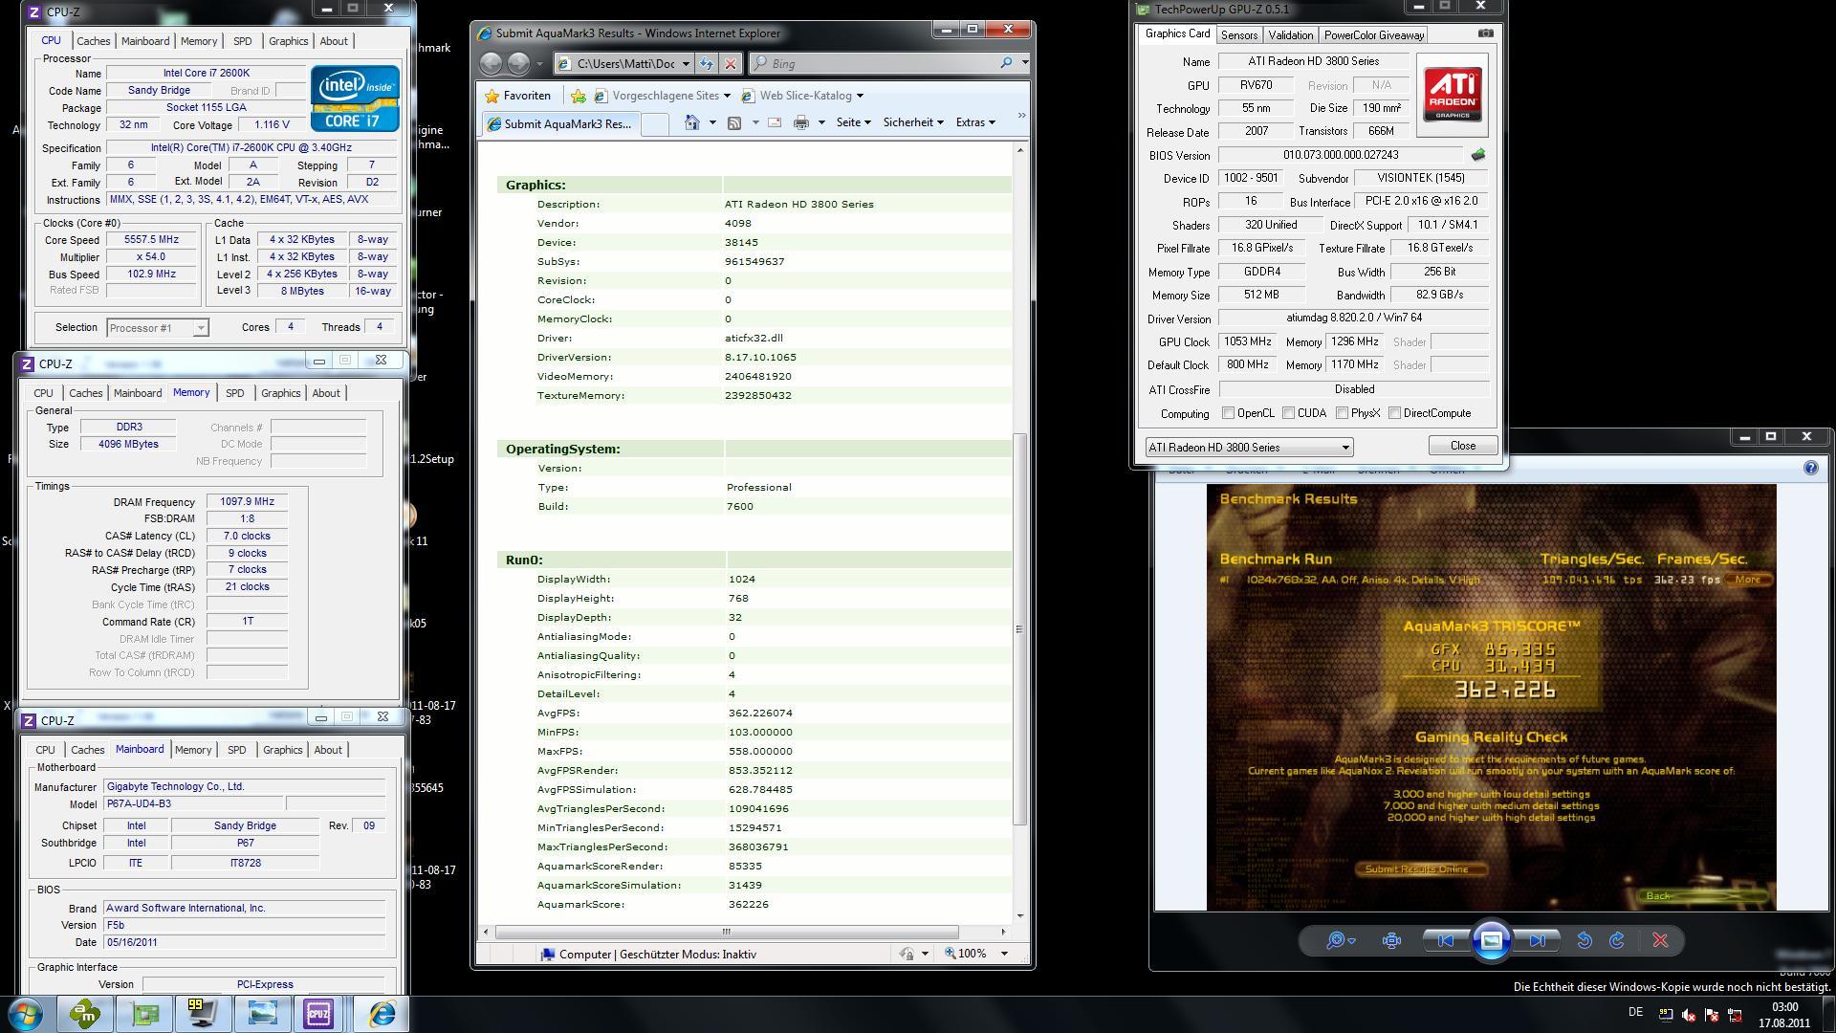Click the red stop-loading icon in Internet Explorer
The image size is (1836, 1033).
pos(731,63)
